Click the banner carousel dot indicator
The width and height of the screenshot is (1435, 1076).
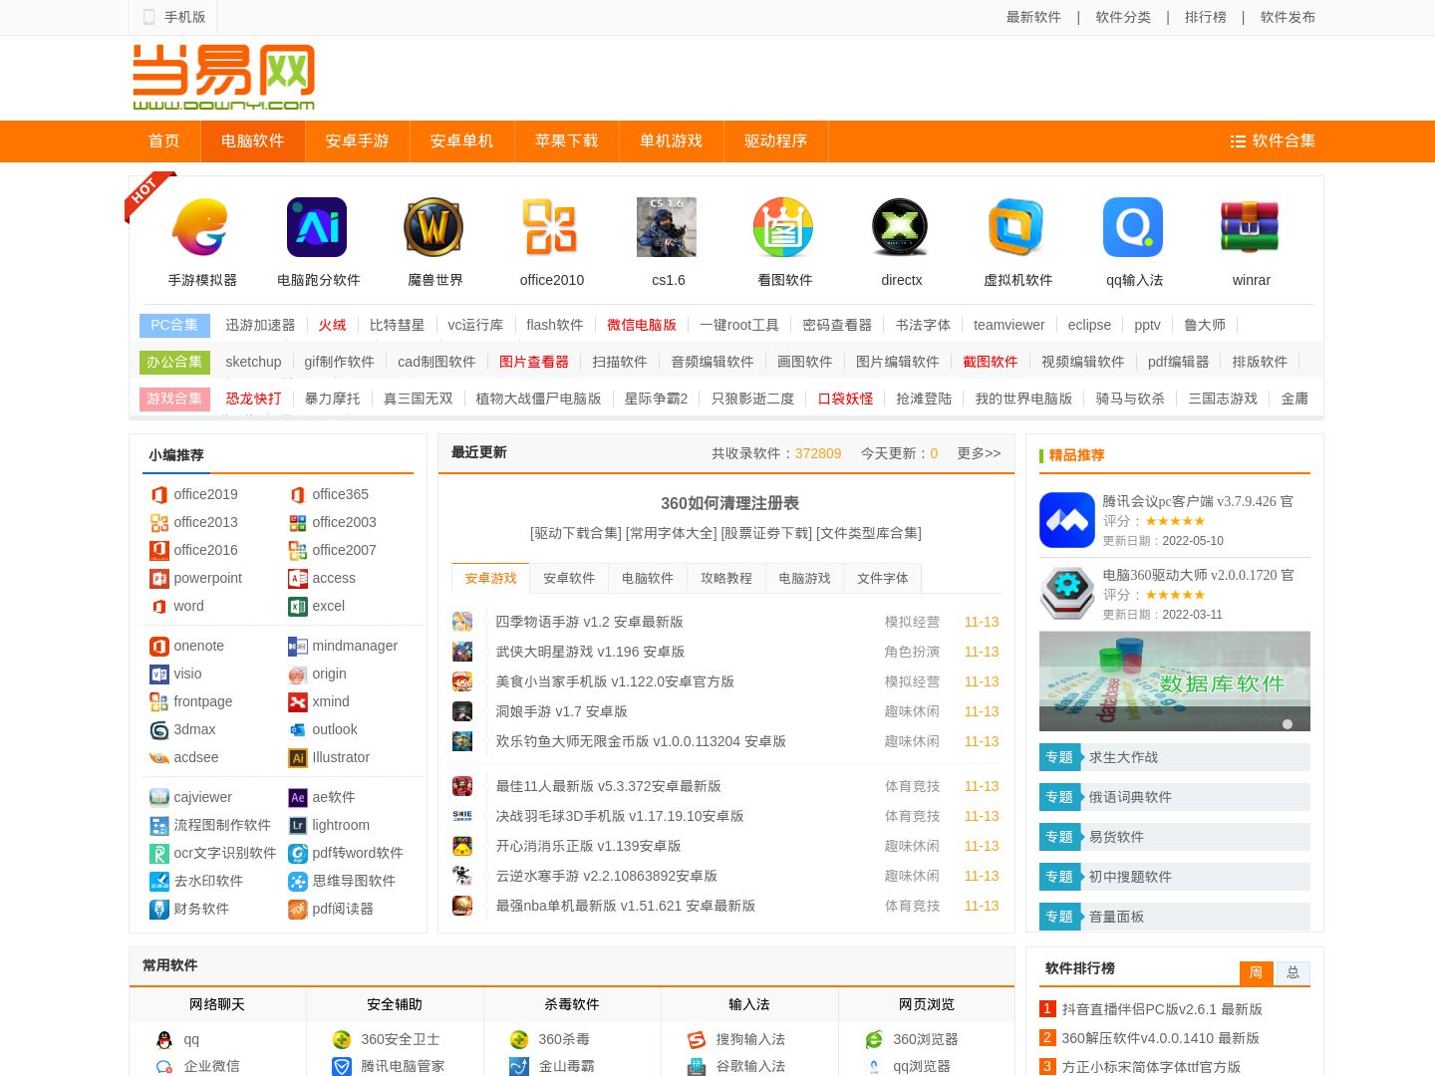[x=1288, y=724]
